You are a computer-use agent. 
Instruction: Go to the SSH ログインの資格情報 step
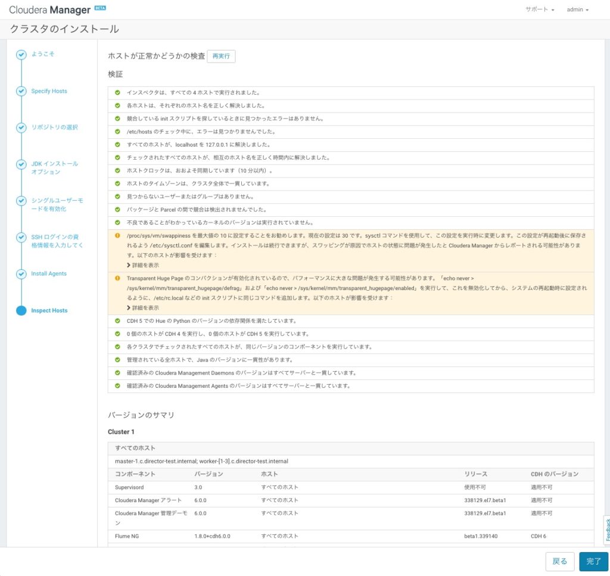pos(57,241)
